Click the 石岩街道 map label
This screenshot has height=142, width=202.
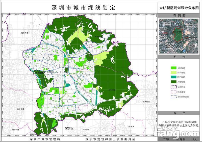click(x=86, y=130)
